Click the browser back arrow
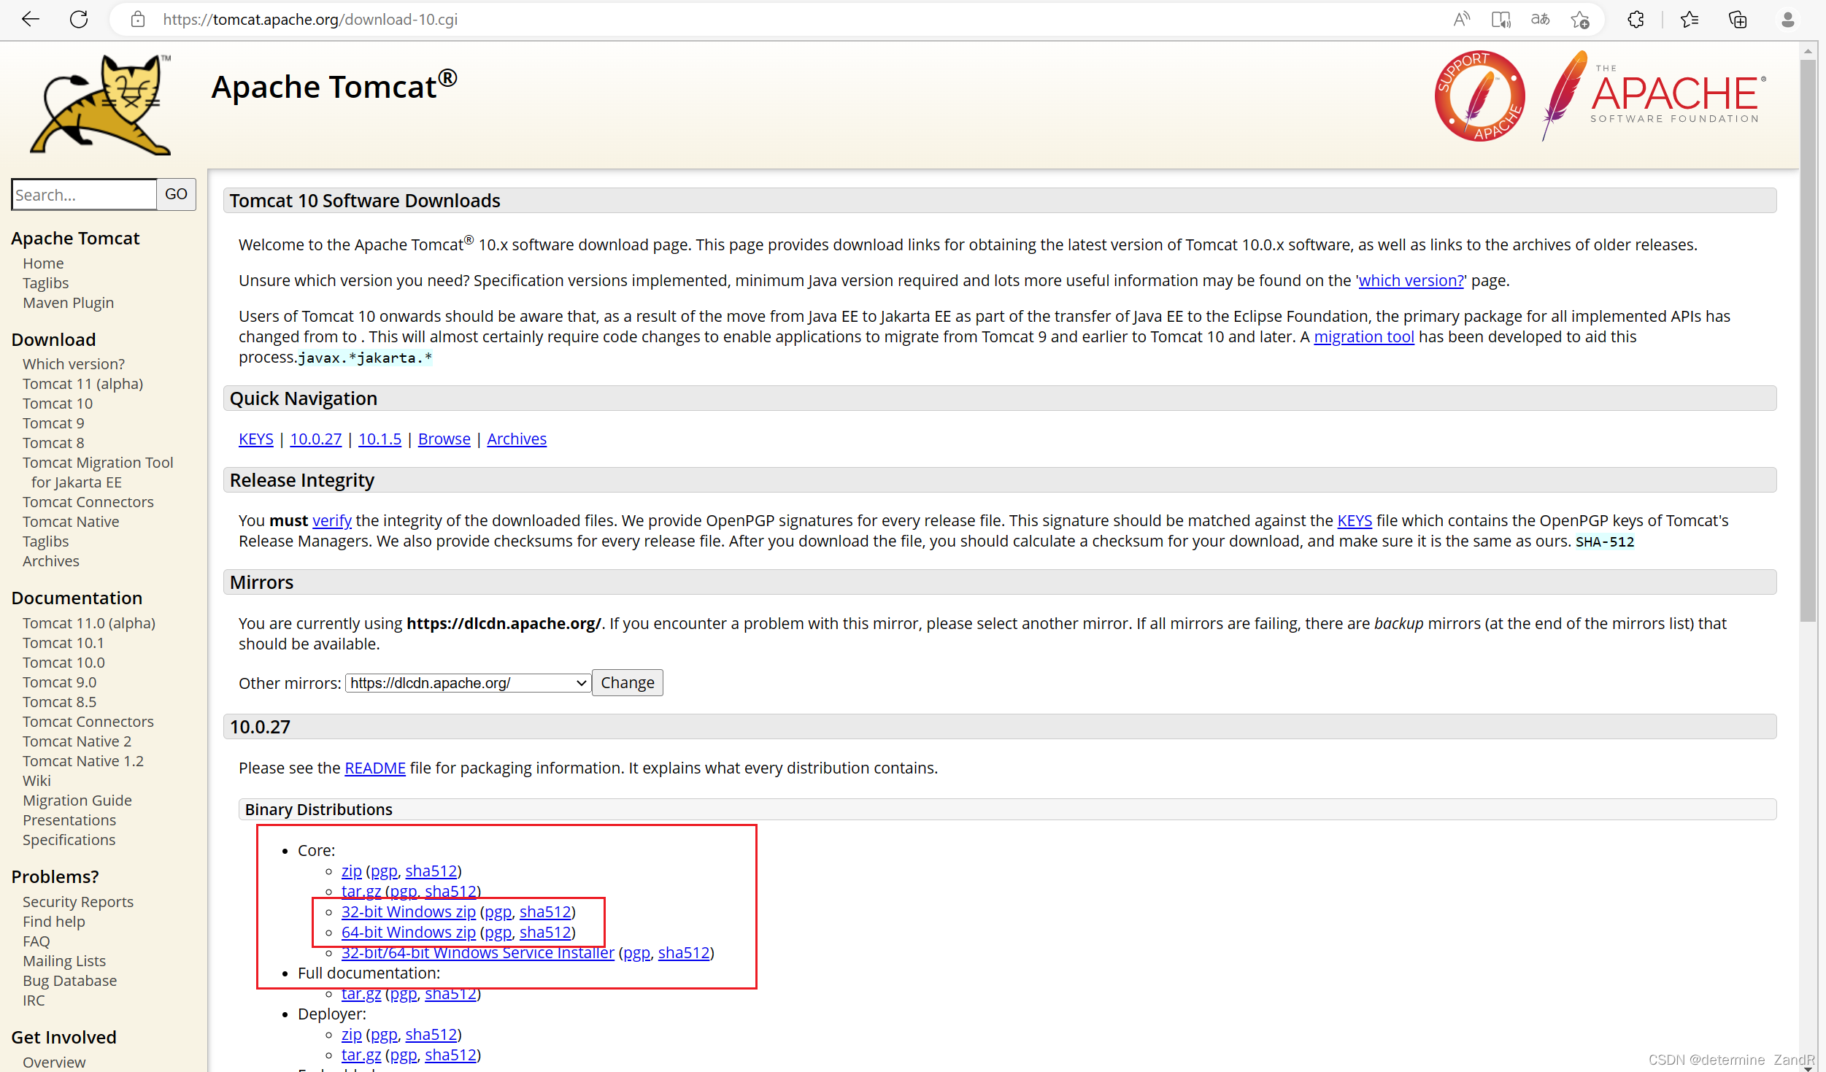1826x1072 pixels. click(x=30, y=20)
